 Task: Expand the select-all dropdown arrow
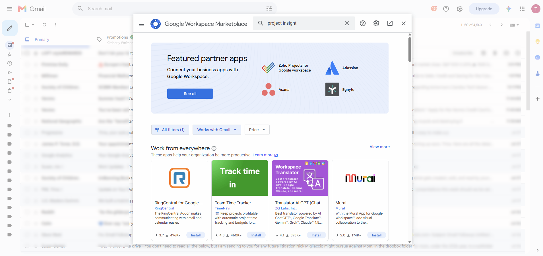[33, 25]
